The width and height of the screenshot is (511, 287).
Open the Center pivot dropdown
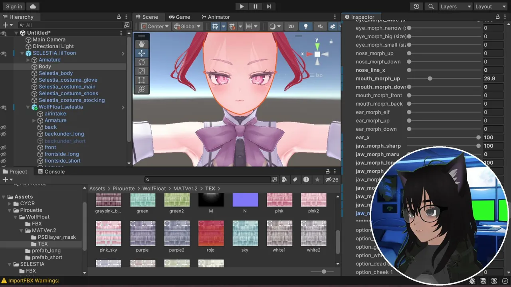coord(155,26)
